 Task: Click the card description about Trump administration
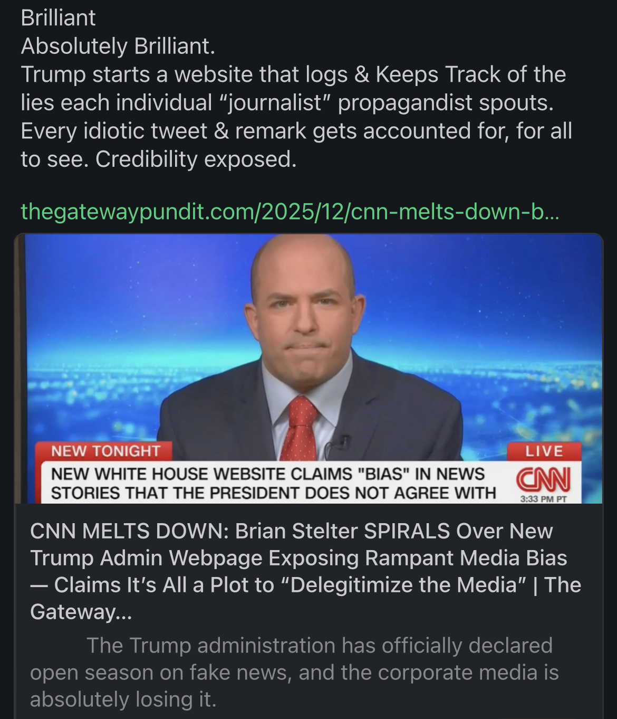pos(294,673)
